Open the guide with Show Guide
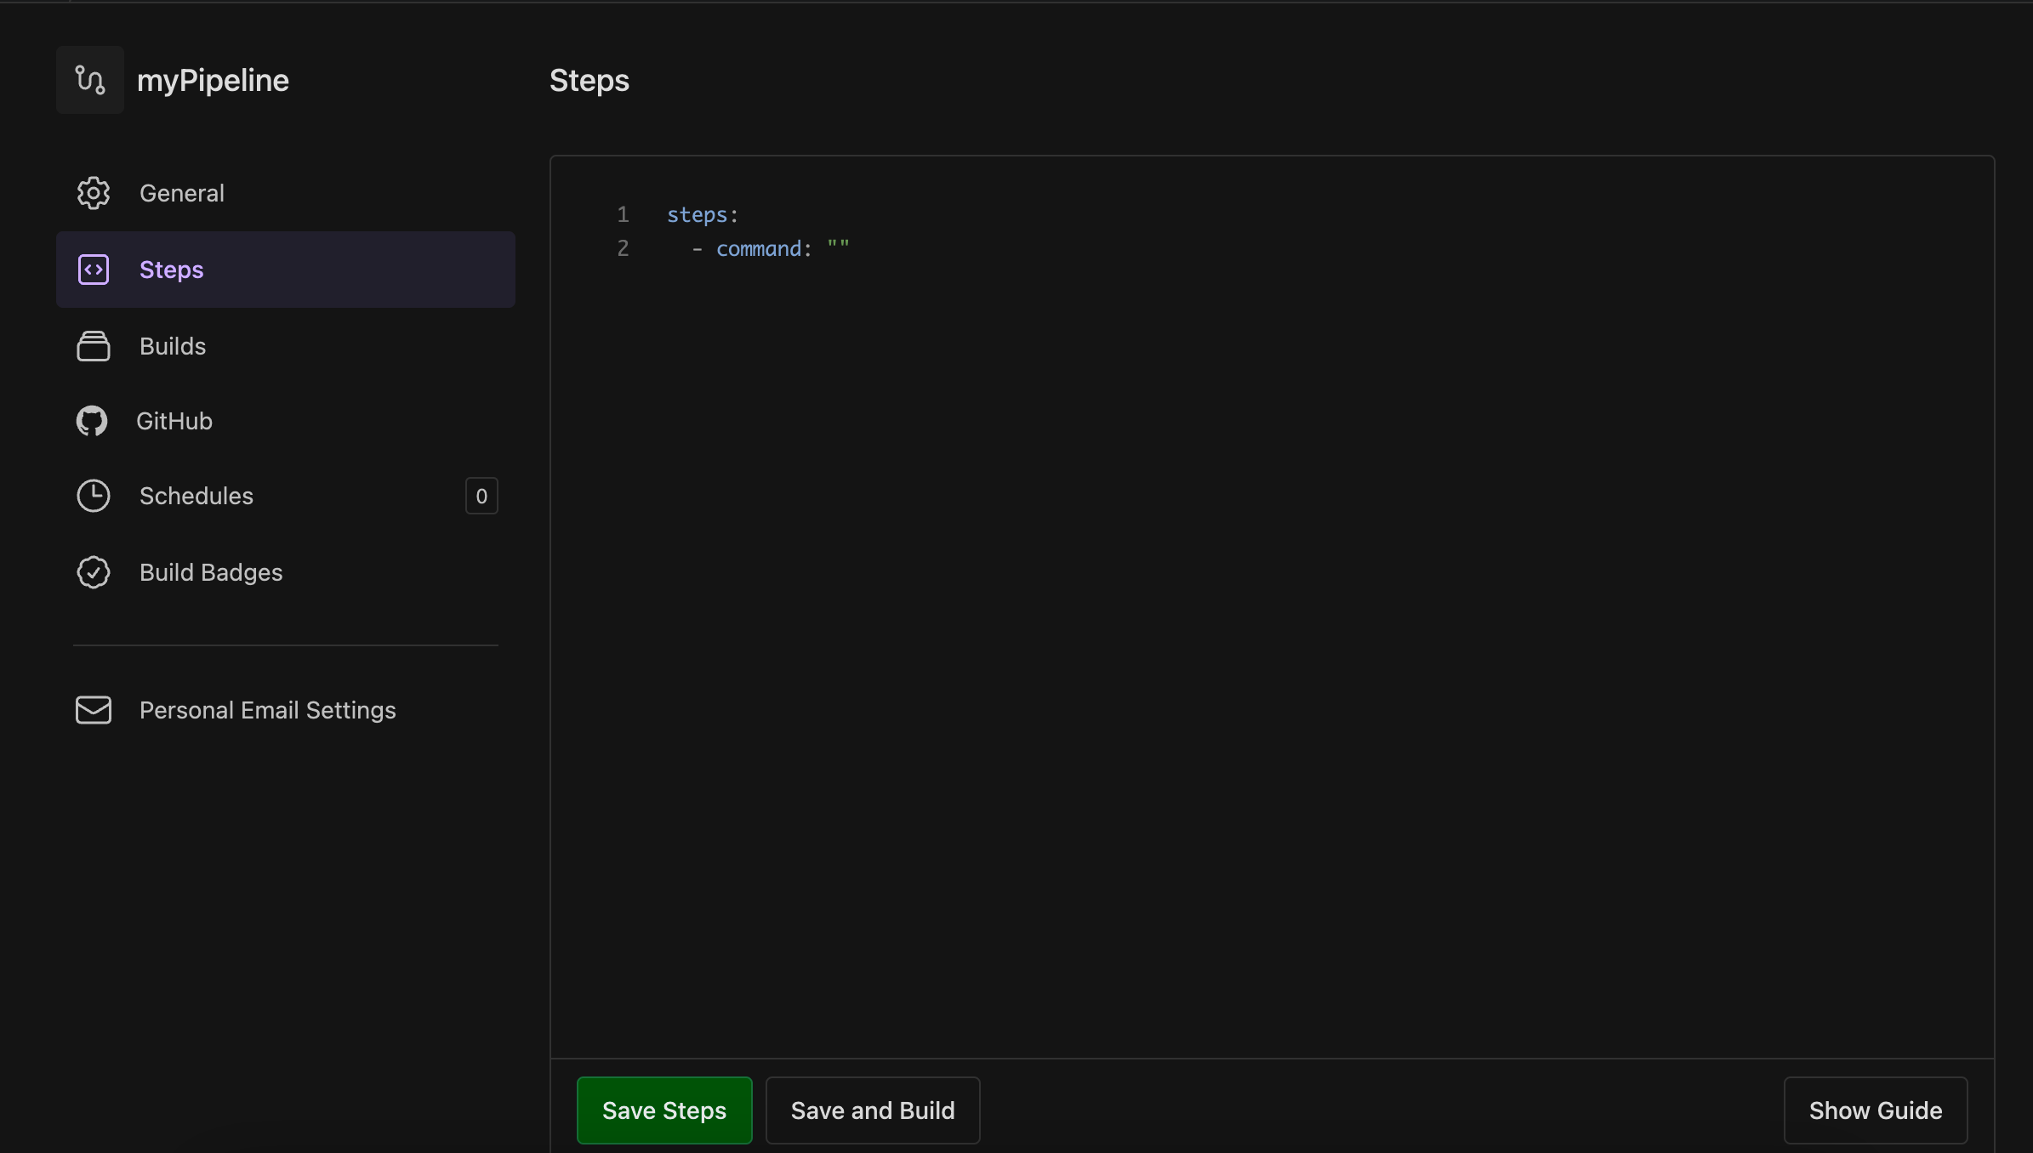This screenshot has height=1153, width=2033. [x=1875, y=1110]
